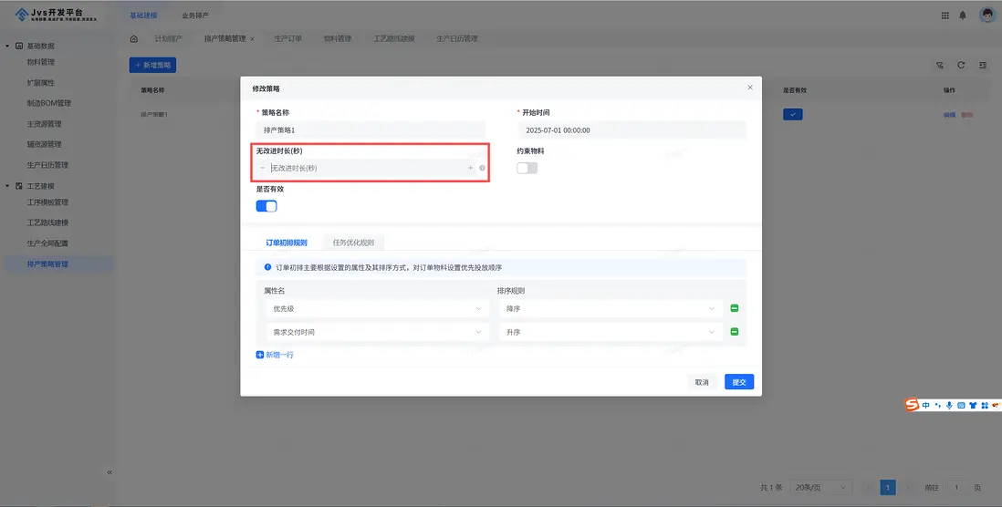Open 扩展属性 in sidebar
1002x507 pixels.
[x=41, y=83]
